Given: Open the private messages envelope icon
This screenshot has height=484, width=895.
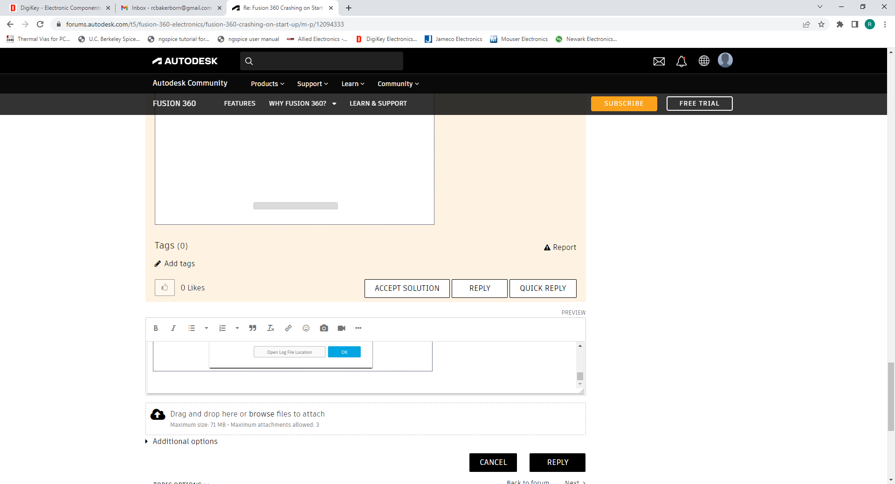Looking at the screenshot, I should (659, 61).
